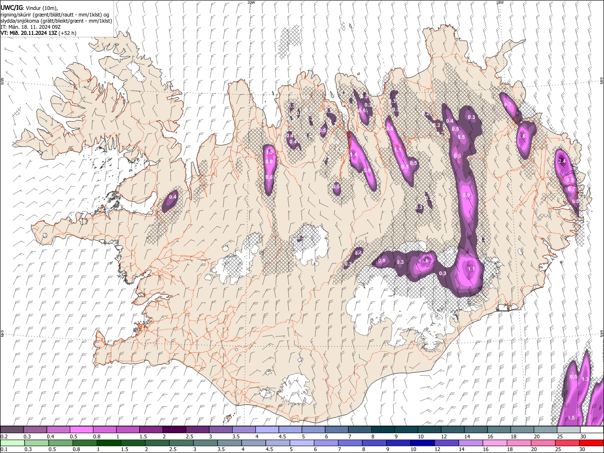604x453 pixels.
Task: Select the pale green 0.1 rain legend swatch
Action: 12,443
